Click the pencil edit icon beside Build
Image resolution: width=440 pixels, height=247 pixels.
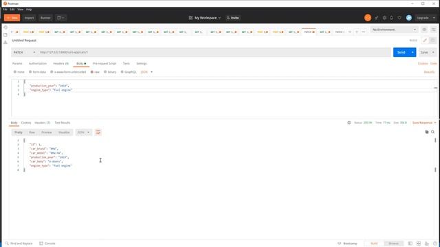click(425, 40)
